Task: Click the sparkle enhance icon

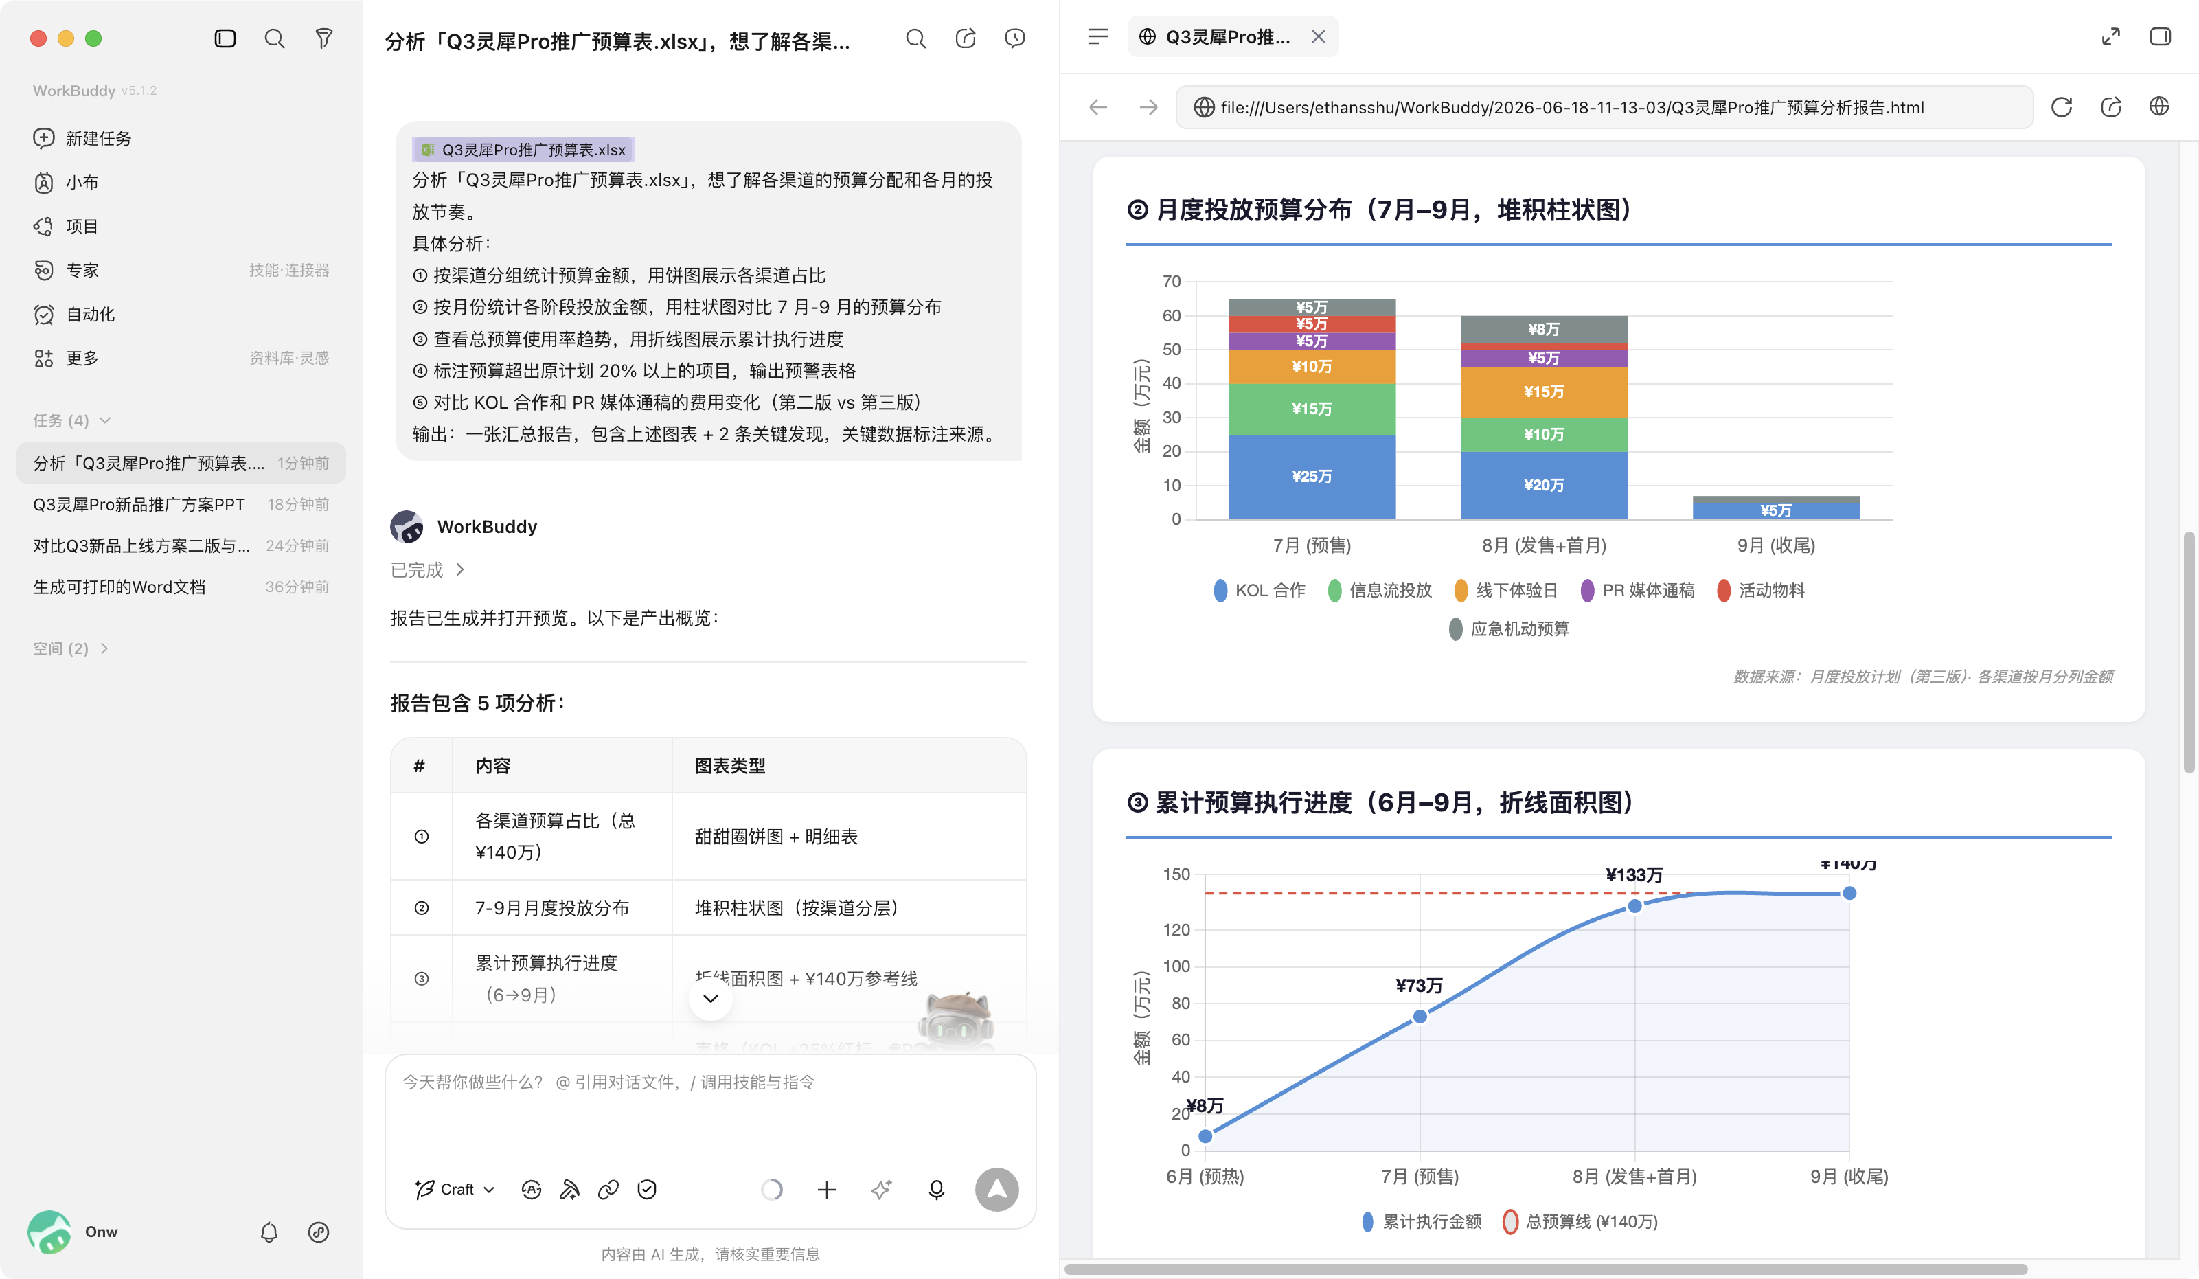Action: [881, 1189]
